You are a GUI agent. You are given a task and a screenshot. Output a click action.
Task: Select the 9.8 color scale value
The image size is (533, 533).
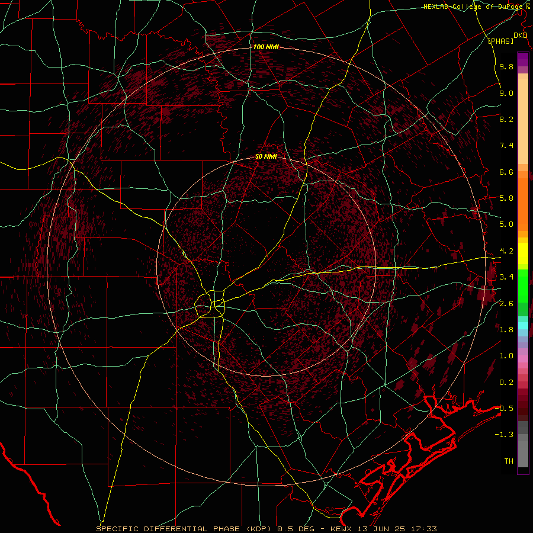coord(506,66)
